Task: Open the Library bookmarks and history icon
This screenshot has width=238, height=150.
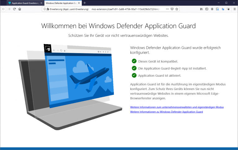Action: 201,9
